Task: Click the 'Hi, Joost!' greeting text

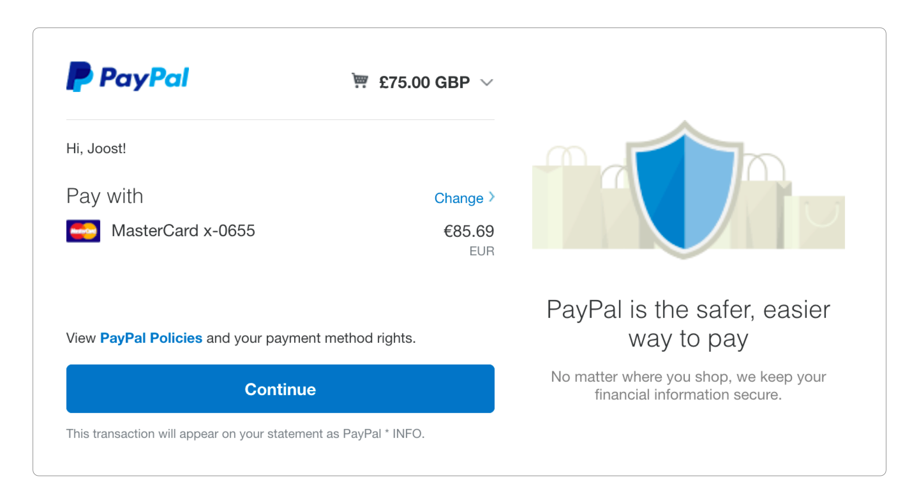Action: 96,148
